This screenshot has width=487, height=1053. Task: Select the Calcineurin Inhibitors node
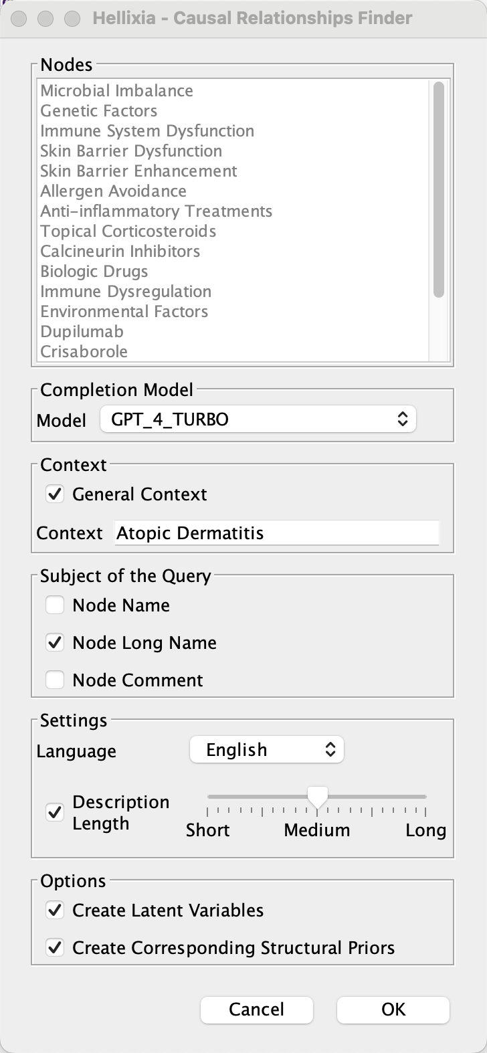tap(120, 252)
